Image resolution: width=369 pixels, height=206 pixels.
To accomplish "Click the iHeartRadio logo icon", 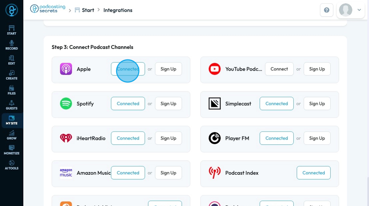I will coord(66,138).
